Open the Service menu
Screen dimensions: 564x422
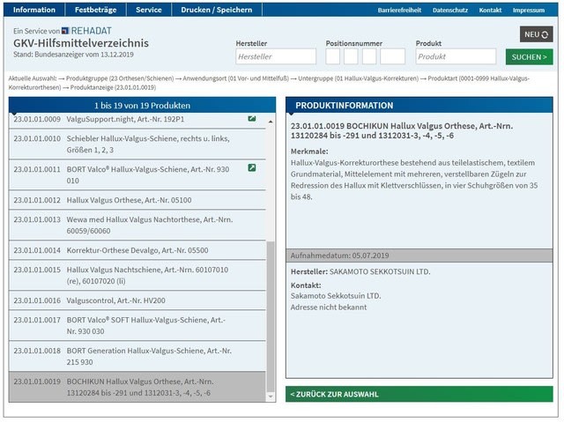click(149, 10)
